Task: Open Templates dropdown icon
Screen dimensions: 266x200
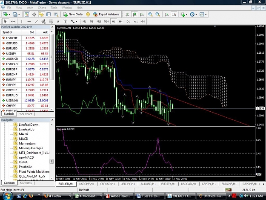Action: click(x=202, y=14)
